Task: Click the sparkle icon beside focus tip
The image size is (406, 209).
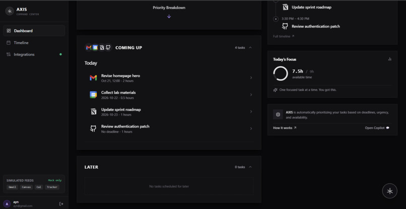Action: [x=275, y=90]
